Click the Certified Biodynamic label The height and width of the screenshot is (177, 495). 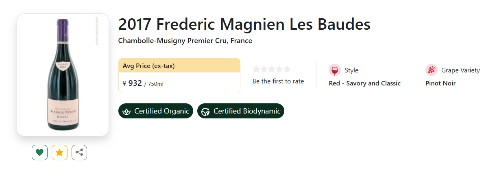247,111
